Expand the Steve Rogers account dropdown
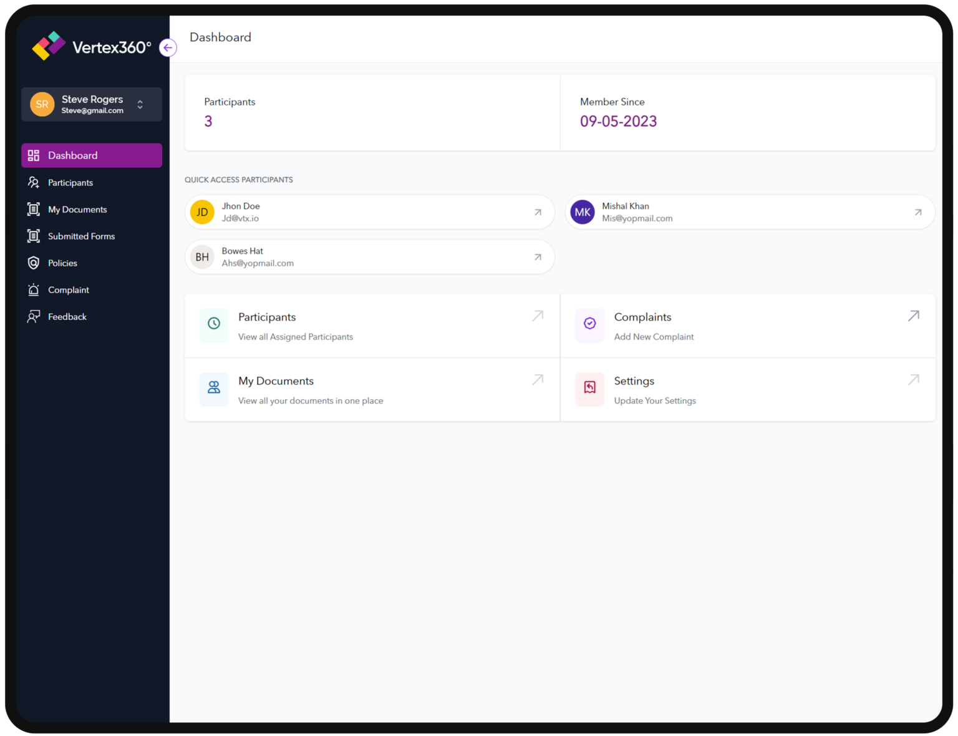 [140, 104]
